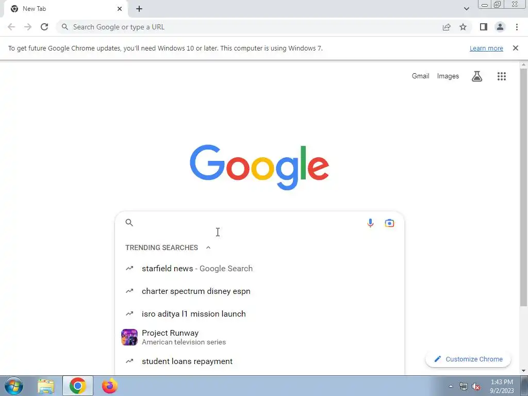Show hidden system tray icons

click(451, 386)
